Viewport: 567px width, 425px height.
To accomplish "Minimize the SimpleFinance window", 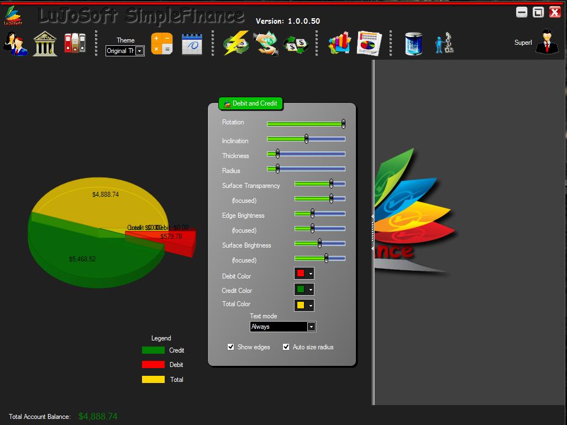I will coord(522,12).
